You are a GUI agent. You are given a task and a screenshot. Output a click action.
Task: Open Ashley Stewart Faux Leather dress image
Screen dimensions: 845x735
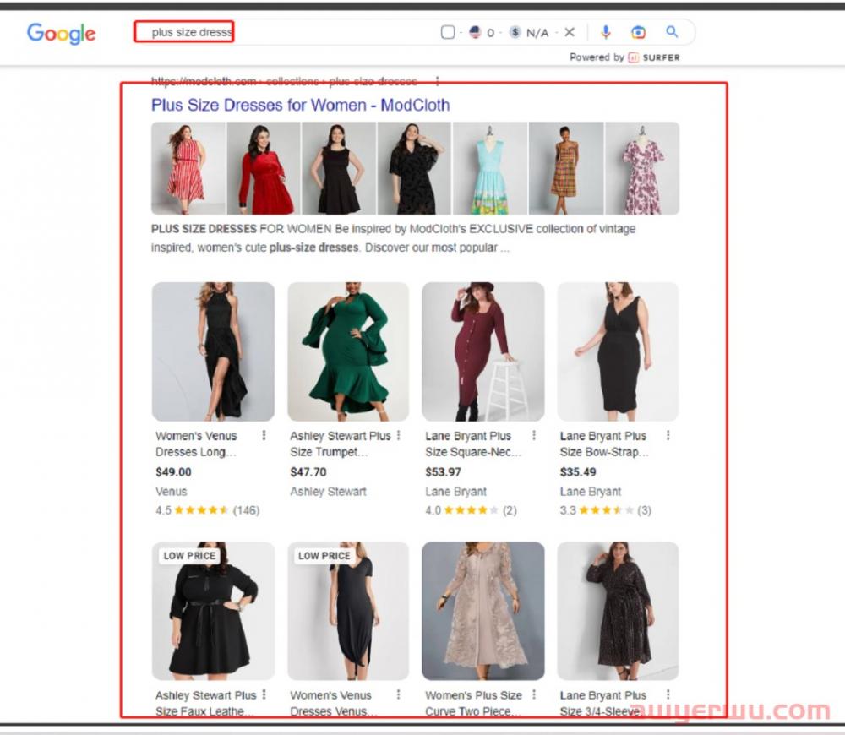click(213, 611)
